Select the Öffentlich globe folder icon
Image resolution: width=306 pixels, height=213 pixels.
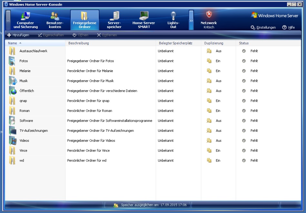click(13, 91)
